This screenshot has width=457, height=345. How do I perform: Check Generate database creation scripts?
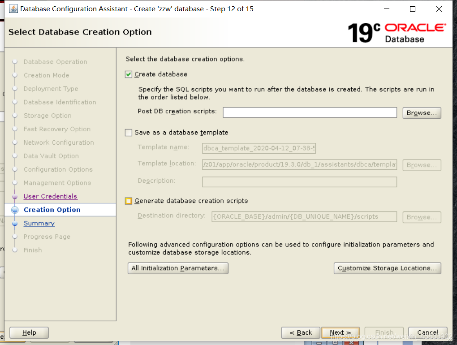pyautogui.click(x=129, y=201)
